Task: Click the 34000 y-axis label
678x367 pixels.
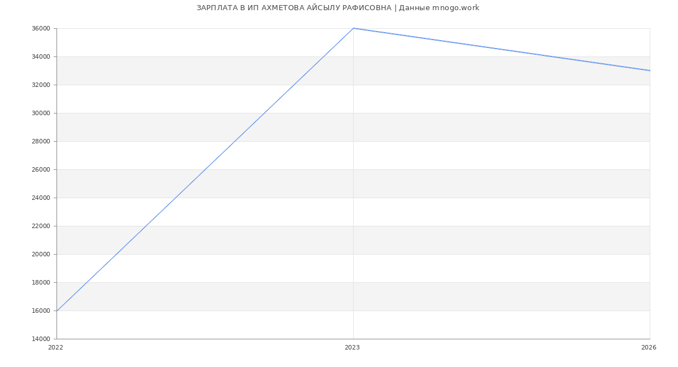Action: point(41,57)
